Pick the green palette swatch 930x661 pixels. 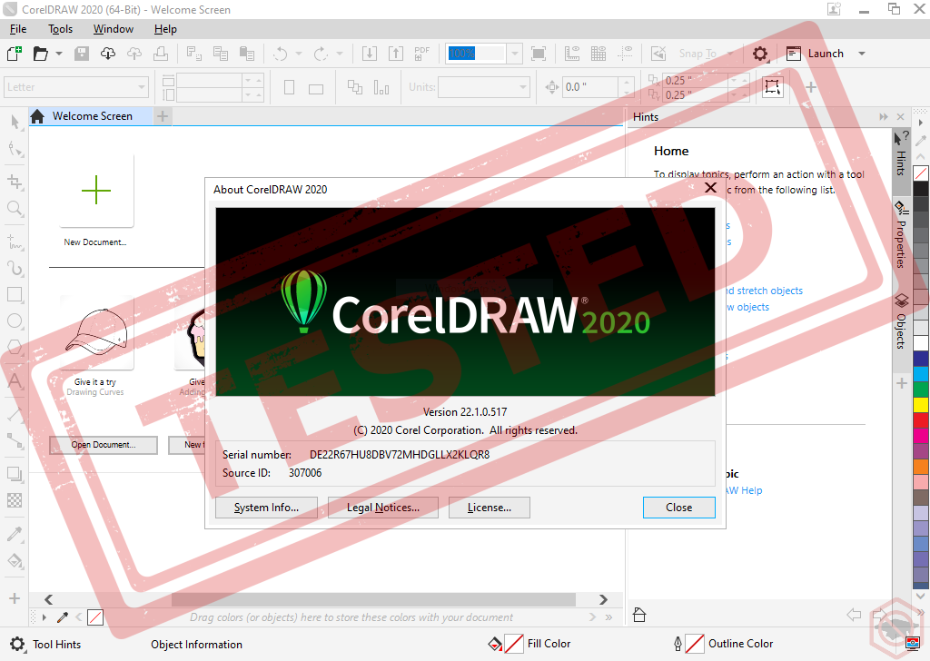click(x=921, y=390)
